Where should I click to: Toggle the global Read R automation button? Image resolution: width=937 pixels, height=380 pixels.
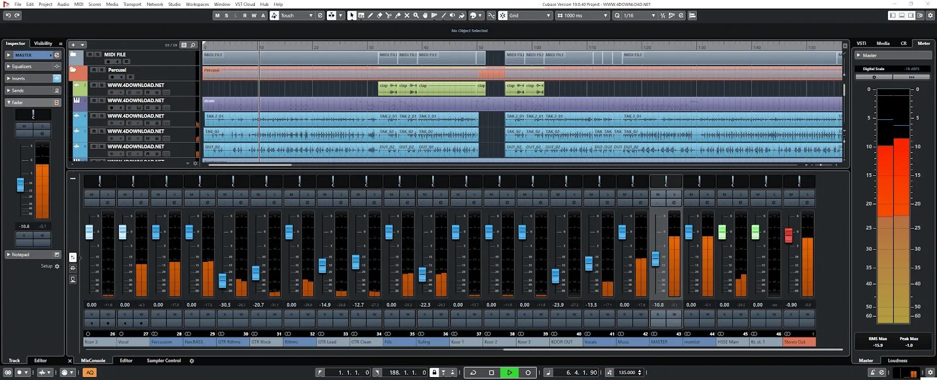click(245, 15)
